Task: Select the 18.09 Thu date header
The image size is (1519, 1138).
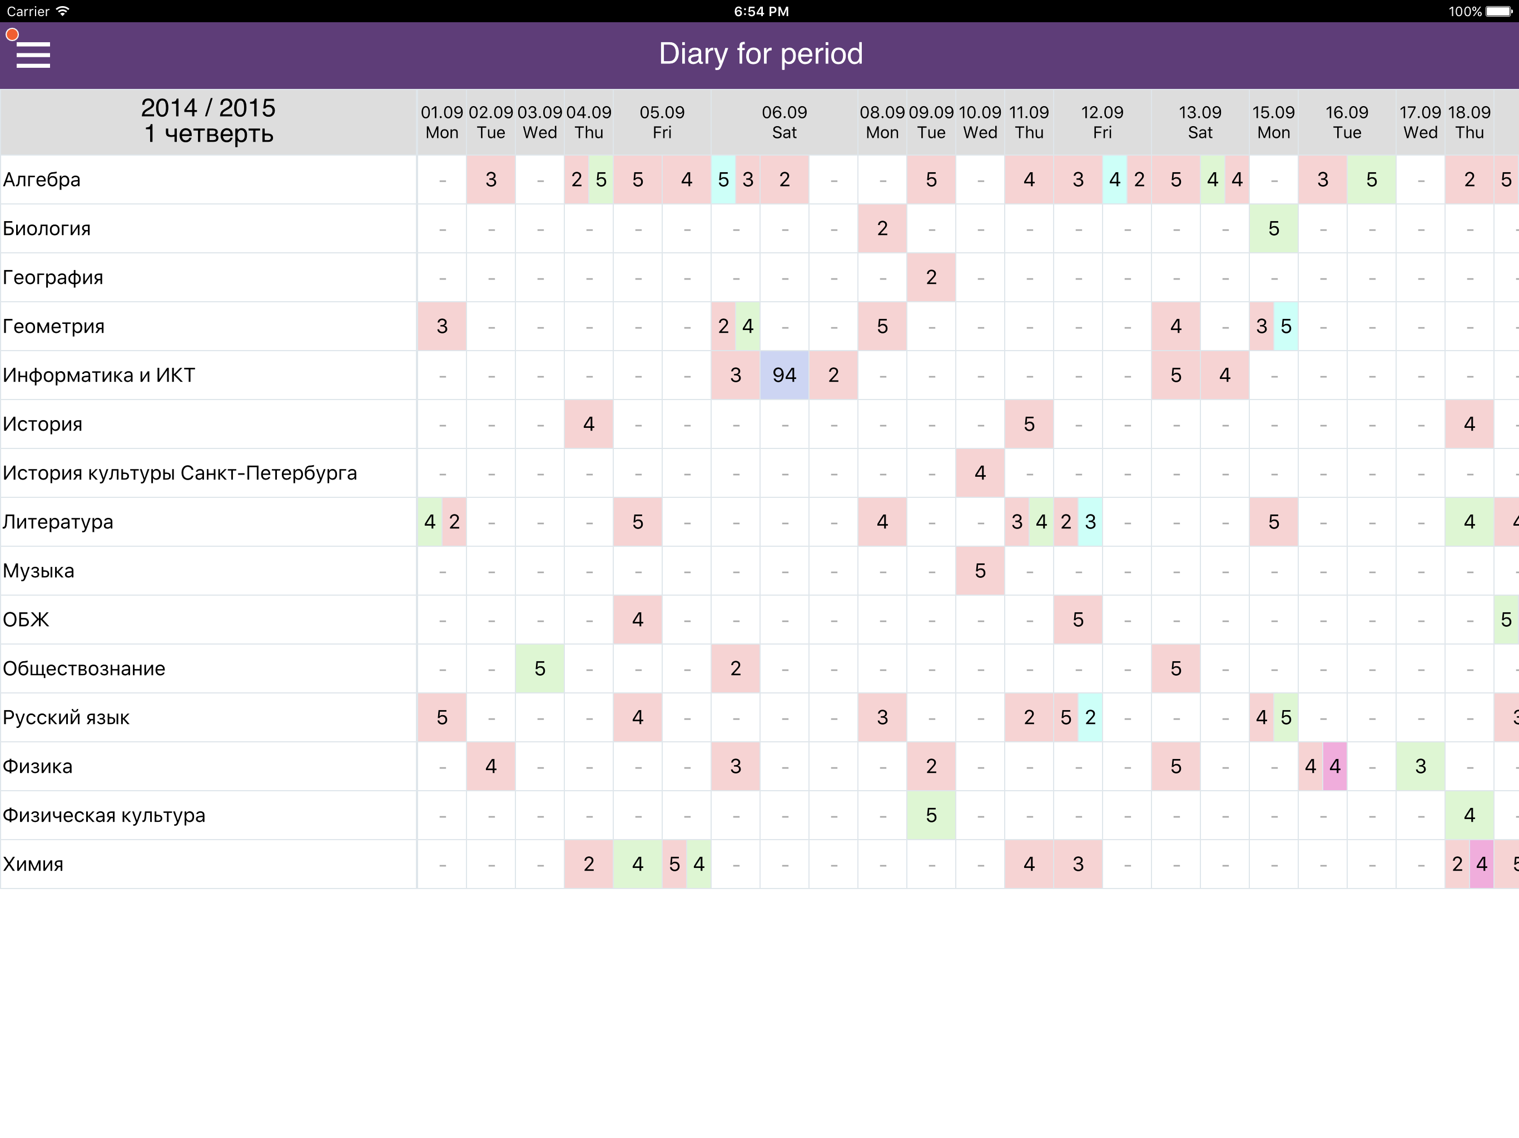Action: tap(1469, 122)
